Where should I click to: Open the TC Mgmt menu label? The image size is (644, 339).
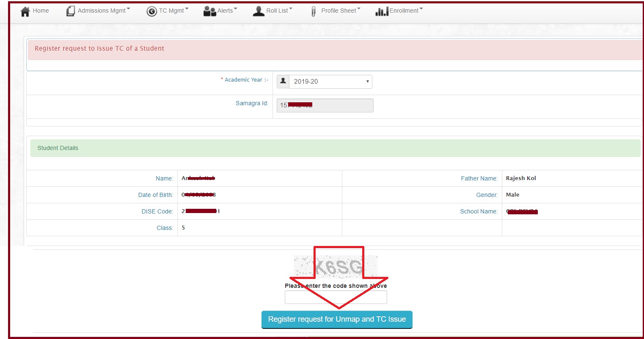171,11
